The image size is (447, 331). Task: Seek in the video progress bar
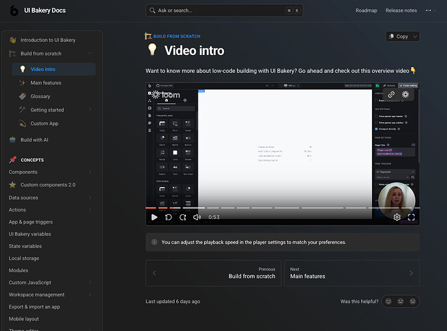(266, 208)
